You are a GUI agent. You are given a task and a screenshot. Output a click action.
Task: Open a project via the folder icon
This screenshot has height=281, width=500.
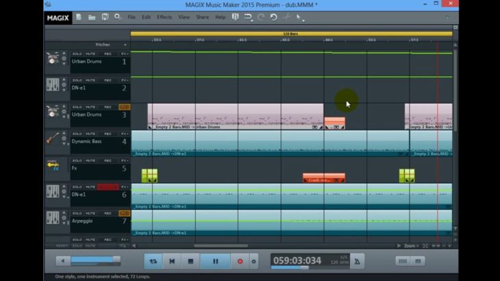coord(92,17)
